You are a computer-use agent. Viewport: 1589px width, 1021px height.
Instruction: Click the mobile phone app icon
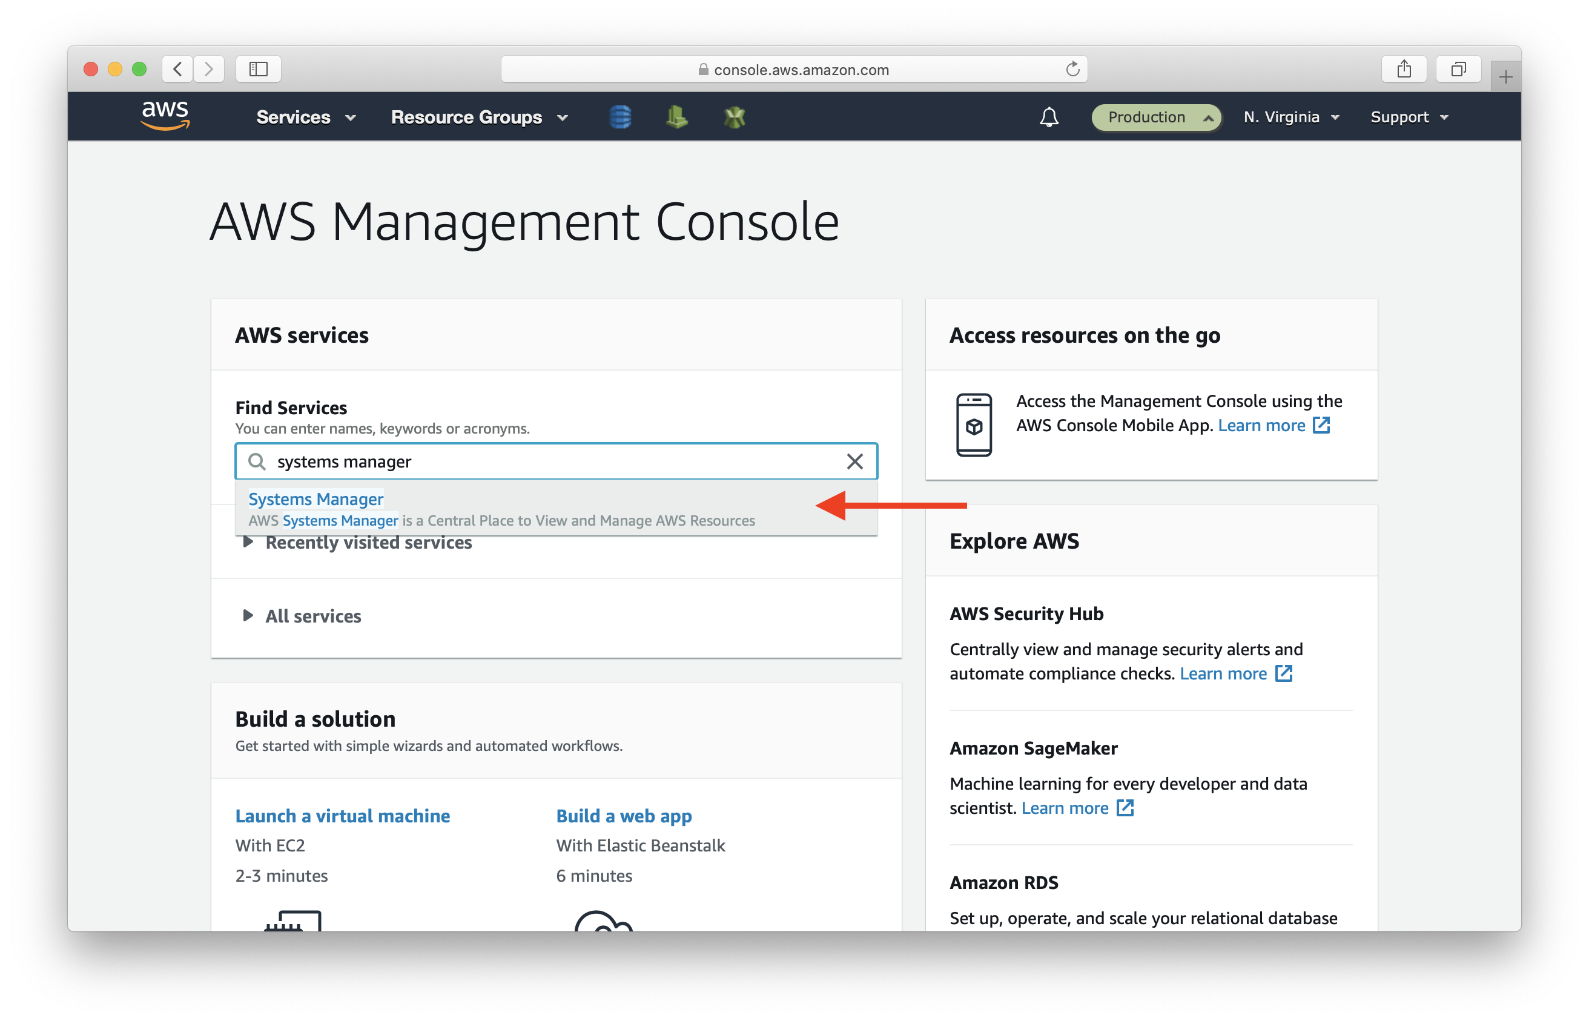[974, 425]
